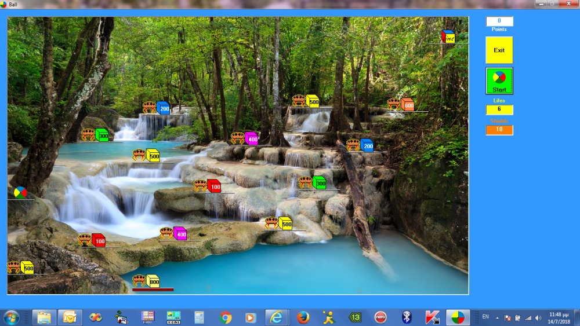The height and width of the screenshot is (326, 580).
Task: Click the Ball icon in the title bar
Action: [x=5, y=4]
